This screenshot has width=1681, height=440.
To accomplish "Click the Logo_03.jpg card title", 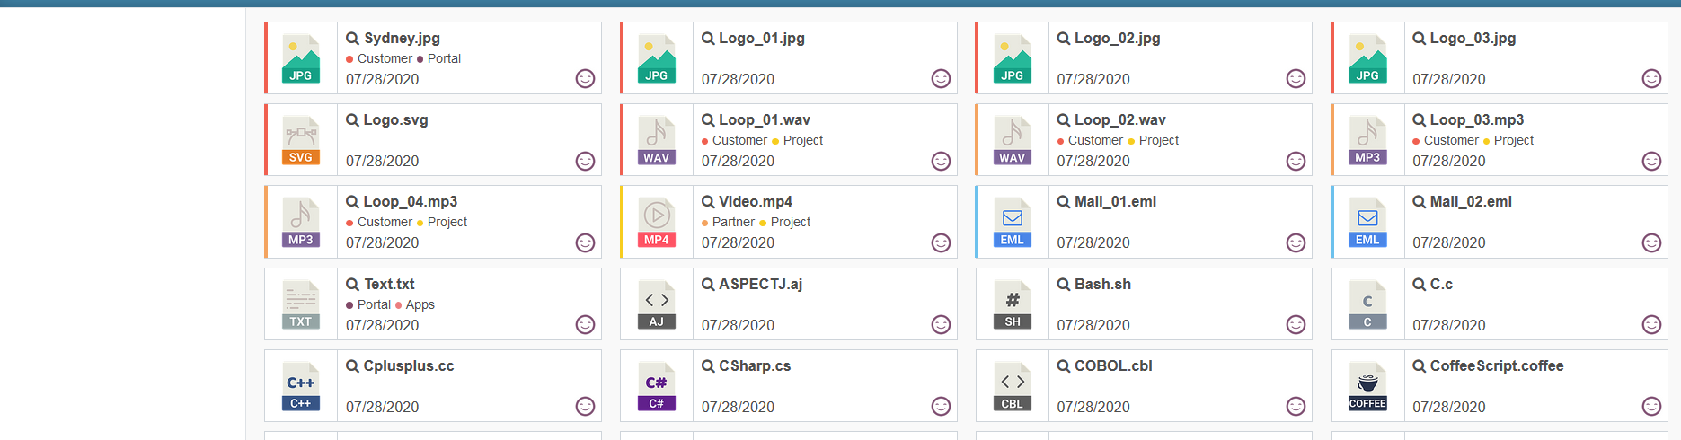I will coord(1473,38).
